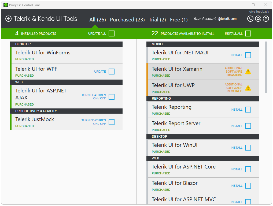Tick the Telerik UI for WPF update checkbox

pyautogui.click(x=112, y=72)
